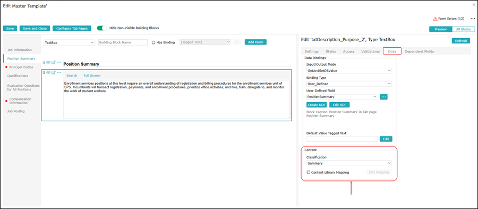The image size is (478, 209).
Task: Click the Edit UDF button
Action: click(339, 105)
